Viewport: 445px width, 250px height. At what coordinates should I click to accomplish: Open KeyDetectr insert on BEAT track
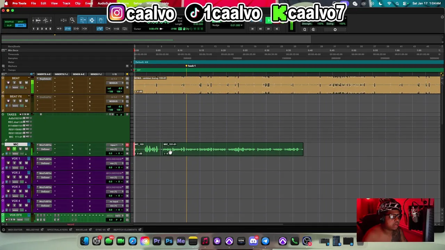coord(45,79)
